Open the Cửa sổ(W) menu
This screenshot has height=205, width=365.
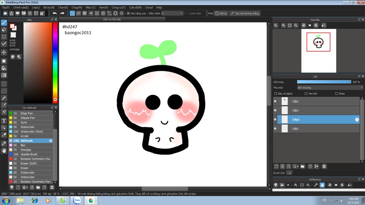135,7
